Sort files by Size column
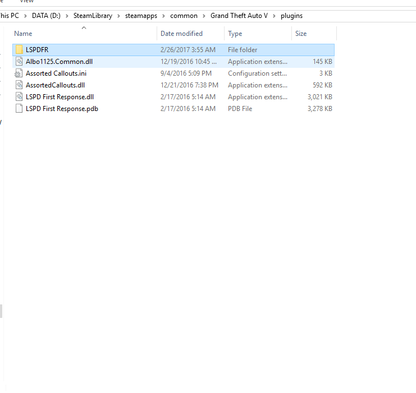Image resolution: width=416 pixels, height=393 pixels. tap(314, 34)
